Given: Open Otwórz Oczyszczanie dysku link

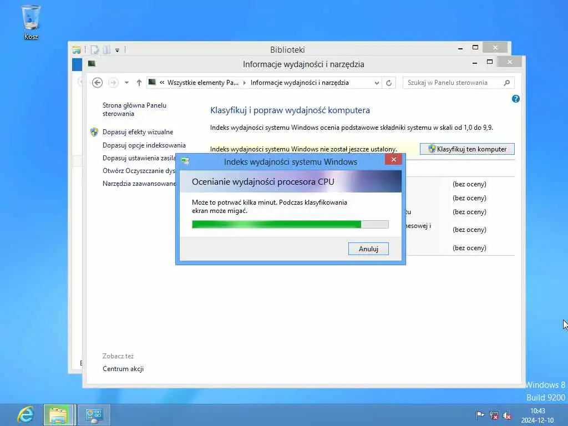Looking at the screenshot, I should click(139, 171).
